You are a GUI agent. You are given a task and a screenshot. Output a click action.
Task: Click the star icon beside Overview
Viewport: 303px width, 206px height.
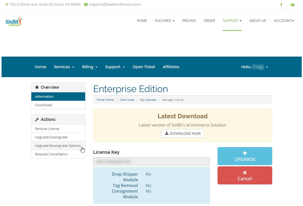tap(37, 87)
